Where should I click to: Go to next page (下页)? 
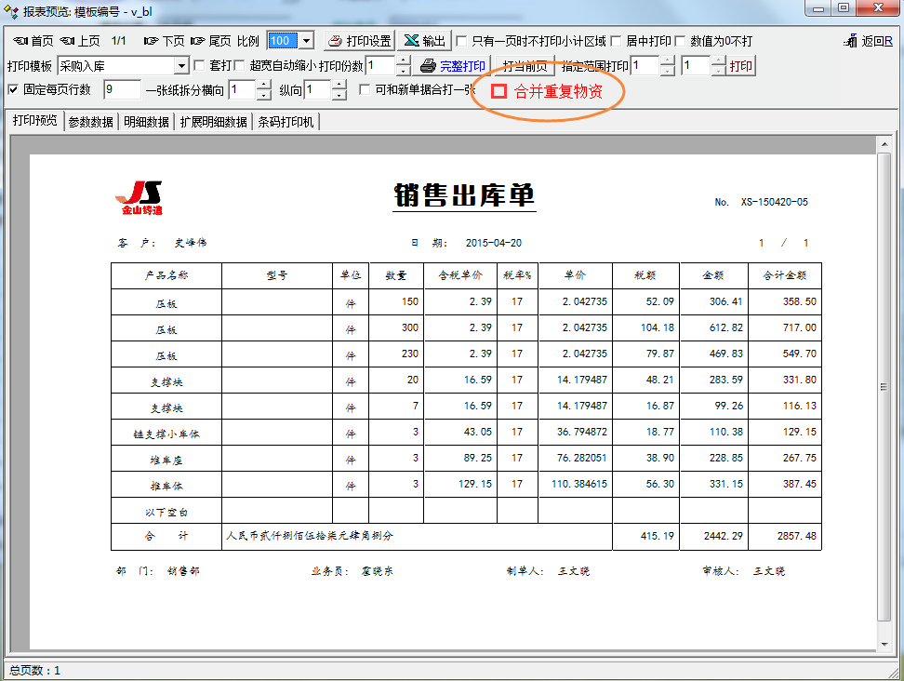point(164,41)
